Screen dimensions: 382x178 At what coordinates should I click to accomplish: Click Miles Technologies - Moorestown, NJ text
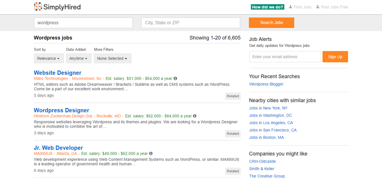[67, 79]
